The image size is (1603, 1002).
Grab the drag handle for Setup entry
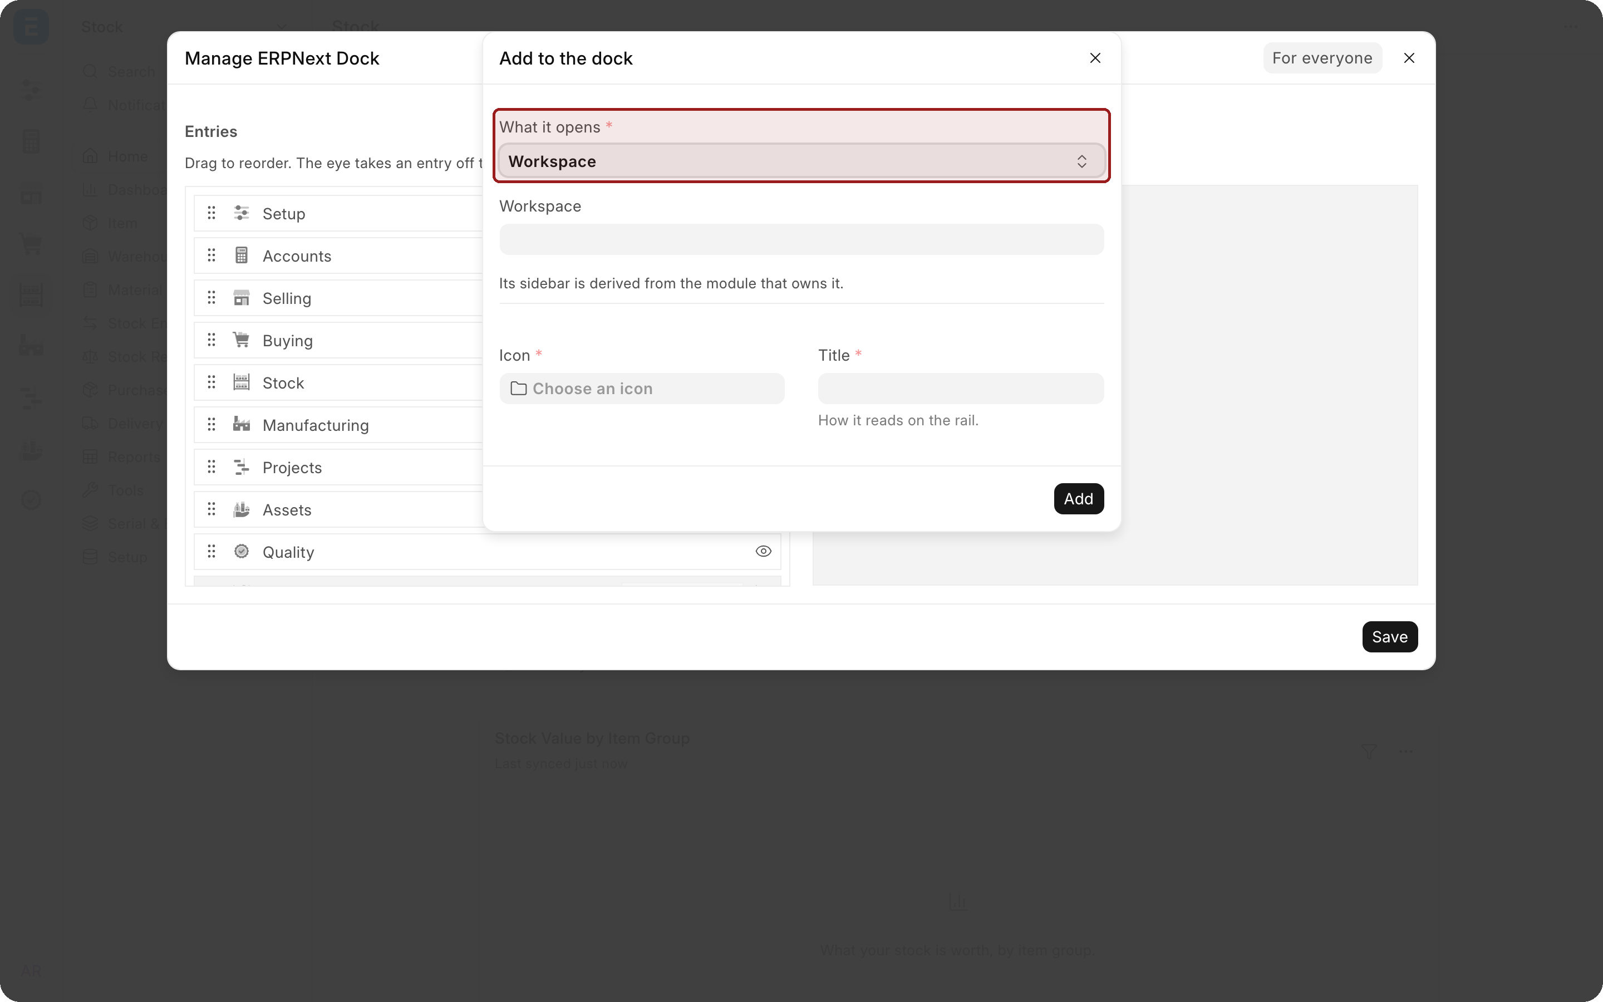212,213
